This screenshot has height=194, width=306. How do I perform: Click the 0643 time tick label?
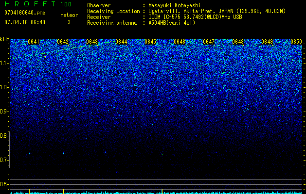coord(92,42)
